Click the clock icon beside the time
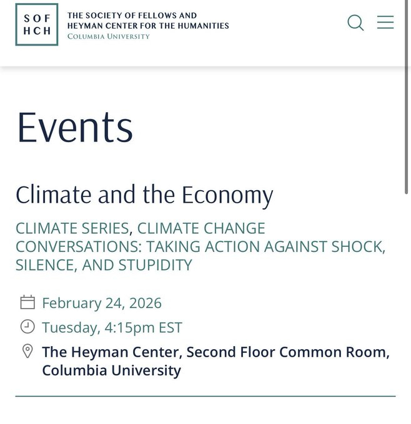The image size is (411, 424). pyautogui.click(x=27, y=327)
